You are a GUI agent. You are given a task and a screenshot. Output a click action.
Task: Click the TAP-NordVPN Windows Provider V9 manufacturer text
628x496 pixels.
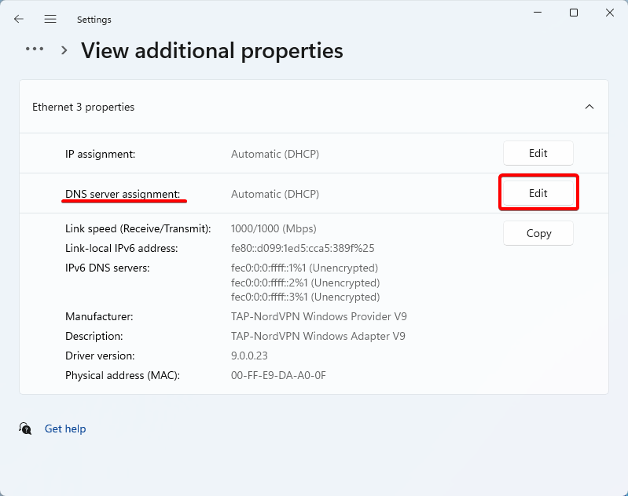(x=318, y=316)
